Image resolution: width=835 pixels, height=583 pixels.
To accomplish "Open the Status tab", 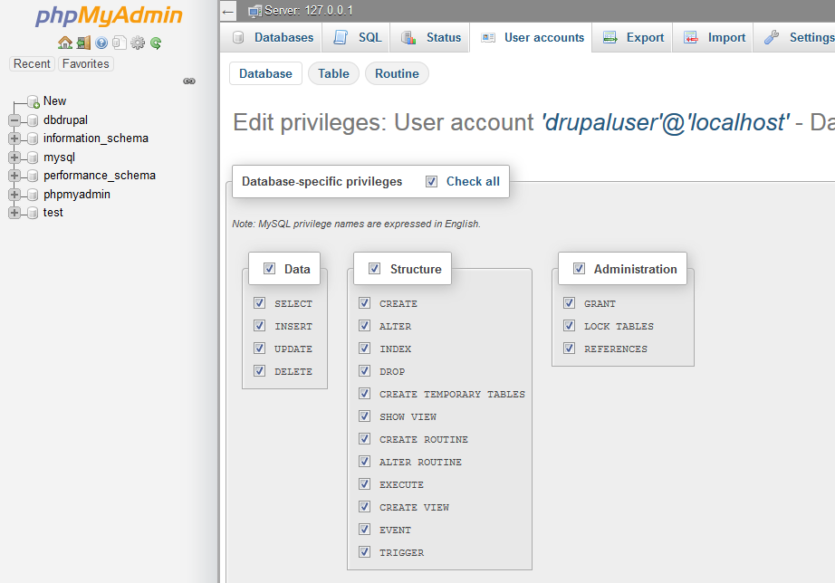I will pos(430,38).
